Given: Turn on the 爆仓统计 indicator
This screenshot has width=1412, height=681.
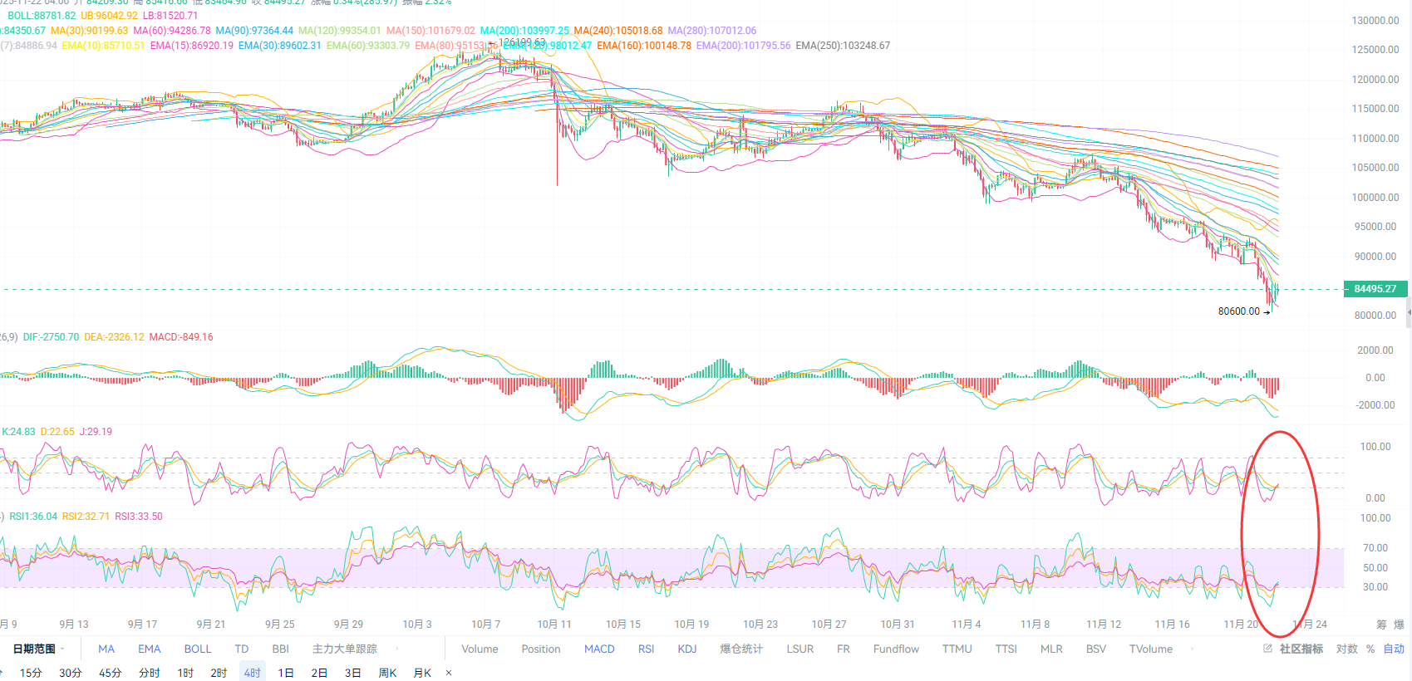Looking at the screenshot, I should click(x=741, y=649).
